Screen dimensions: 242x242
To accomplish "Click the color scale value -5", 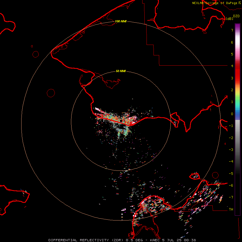I will [x=231, y=174].
